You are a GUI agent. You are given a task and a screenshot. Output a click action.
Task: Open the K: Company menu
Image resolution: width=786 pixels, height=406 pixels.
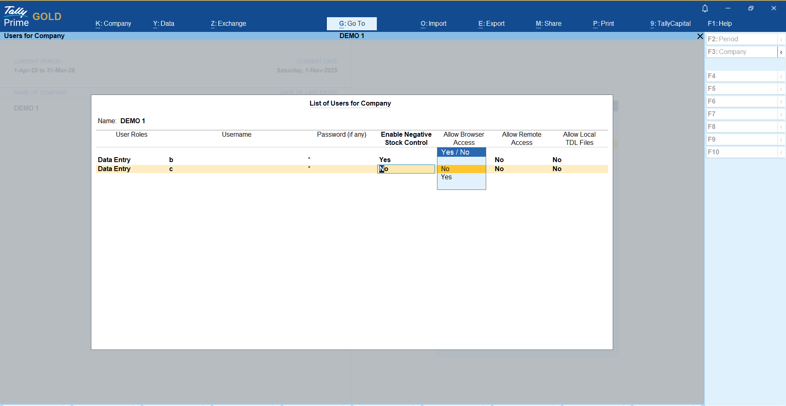click(x=113, y=24)
